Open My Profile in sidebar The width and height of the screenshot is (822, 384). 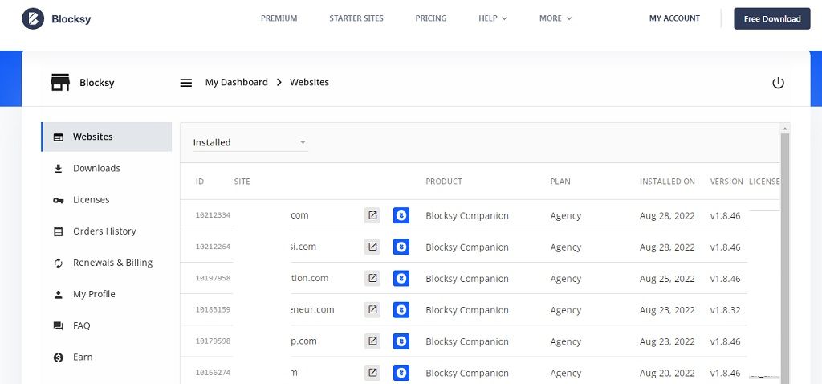pos(107,294)
